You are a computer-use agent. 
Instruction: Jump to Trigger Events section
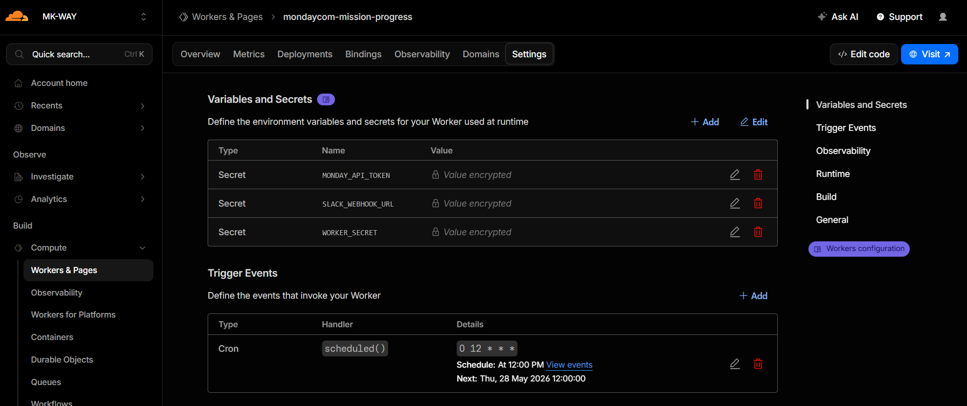(846, 128)
